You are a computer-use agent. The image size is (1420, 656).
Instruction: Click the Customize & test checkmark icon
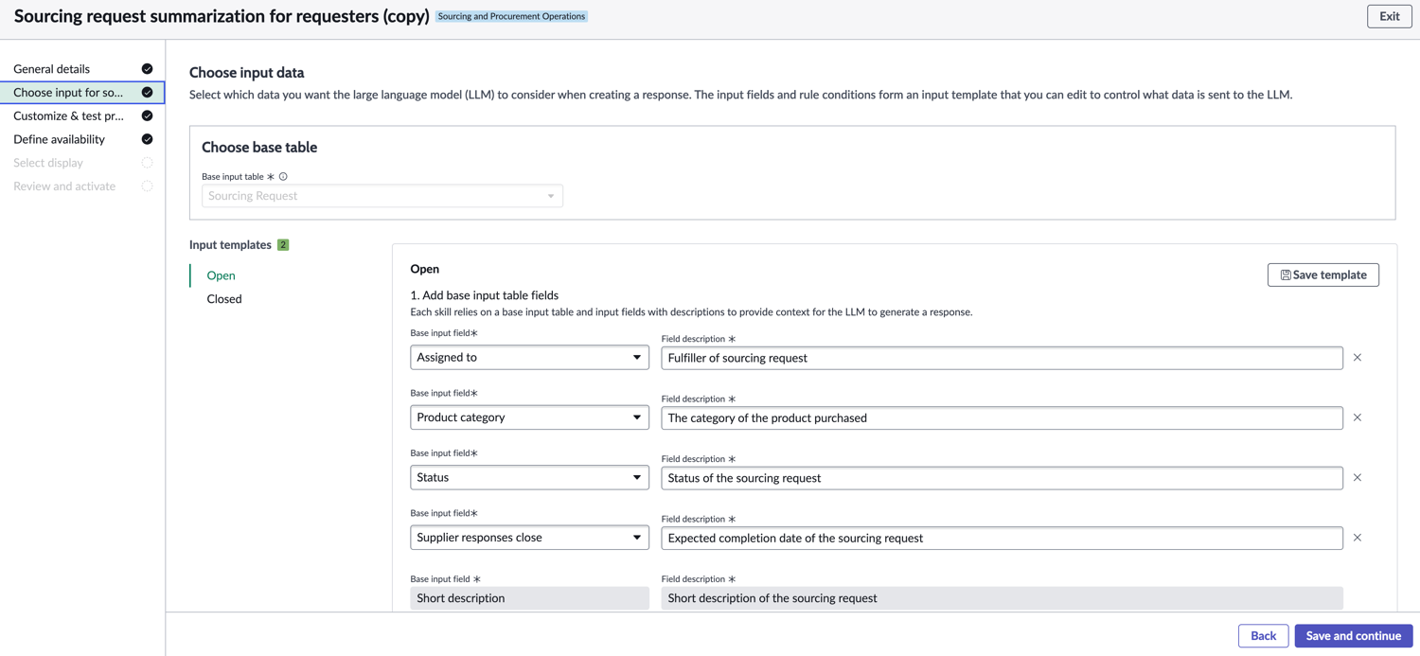tap(147, 115)
